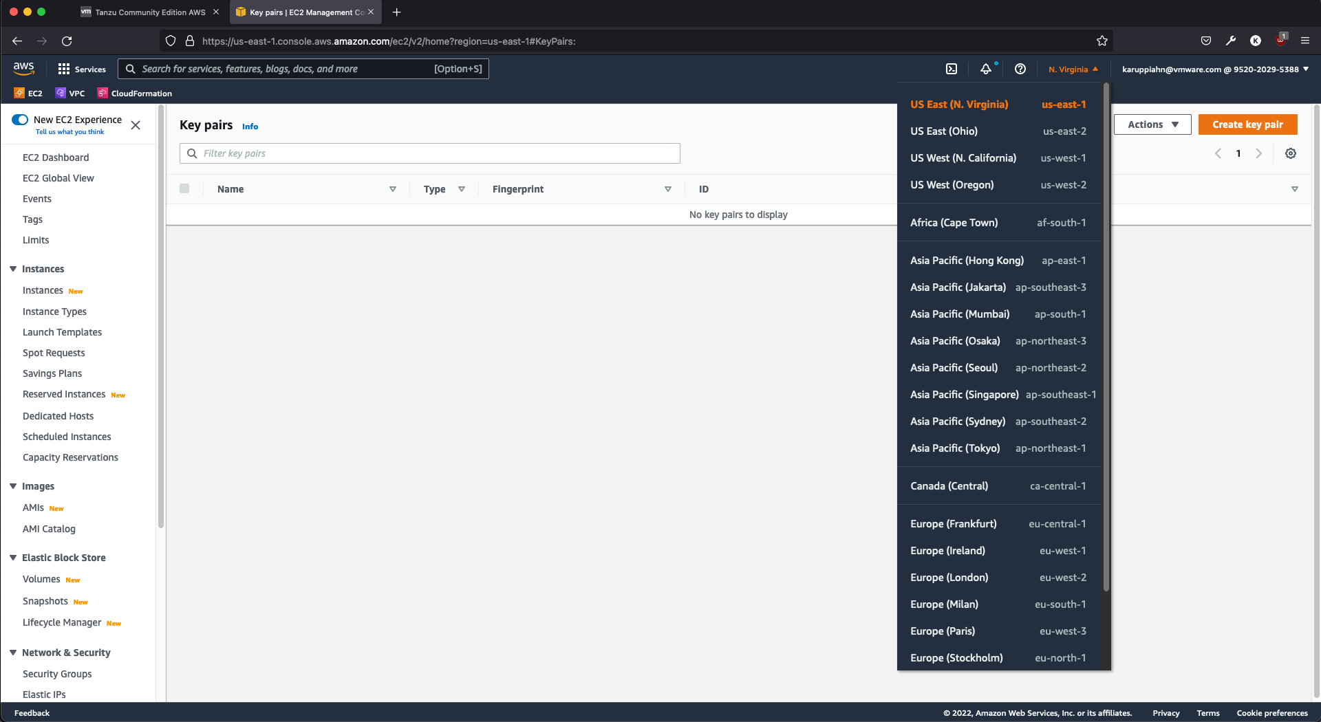
Task: Reload the browser page
Action: click(x=67, y=41)
